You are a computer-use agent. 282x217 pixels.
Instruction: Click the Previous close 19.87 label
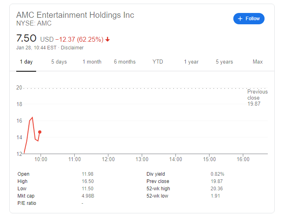(257, 98)
